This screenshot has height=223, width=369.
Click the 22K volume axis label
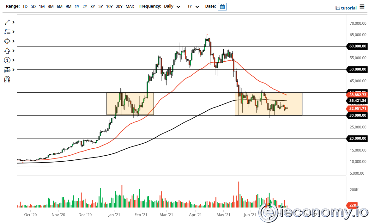[x=352, y=205]
